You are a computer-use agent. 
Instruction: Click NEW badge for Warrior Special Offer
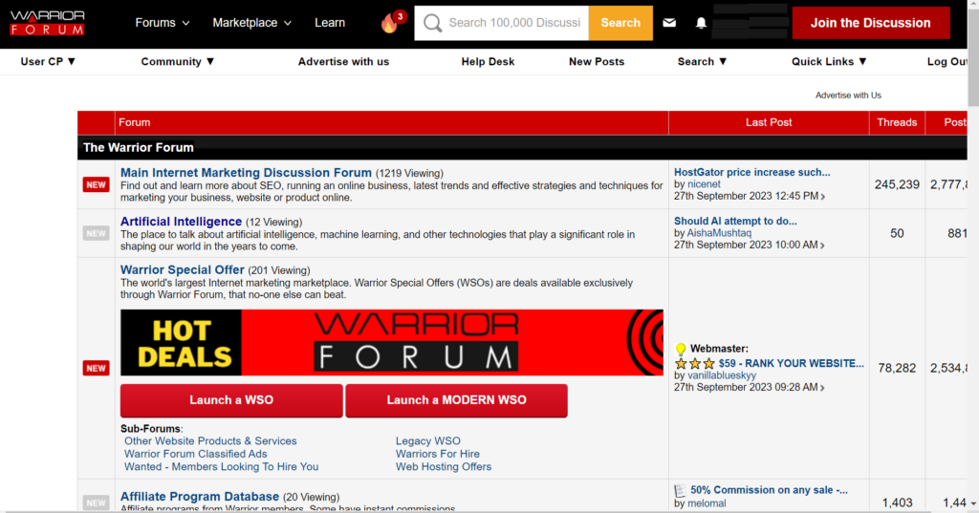click(97, 368)
